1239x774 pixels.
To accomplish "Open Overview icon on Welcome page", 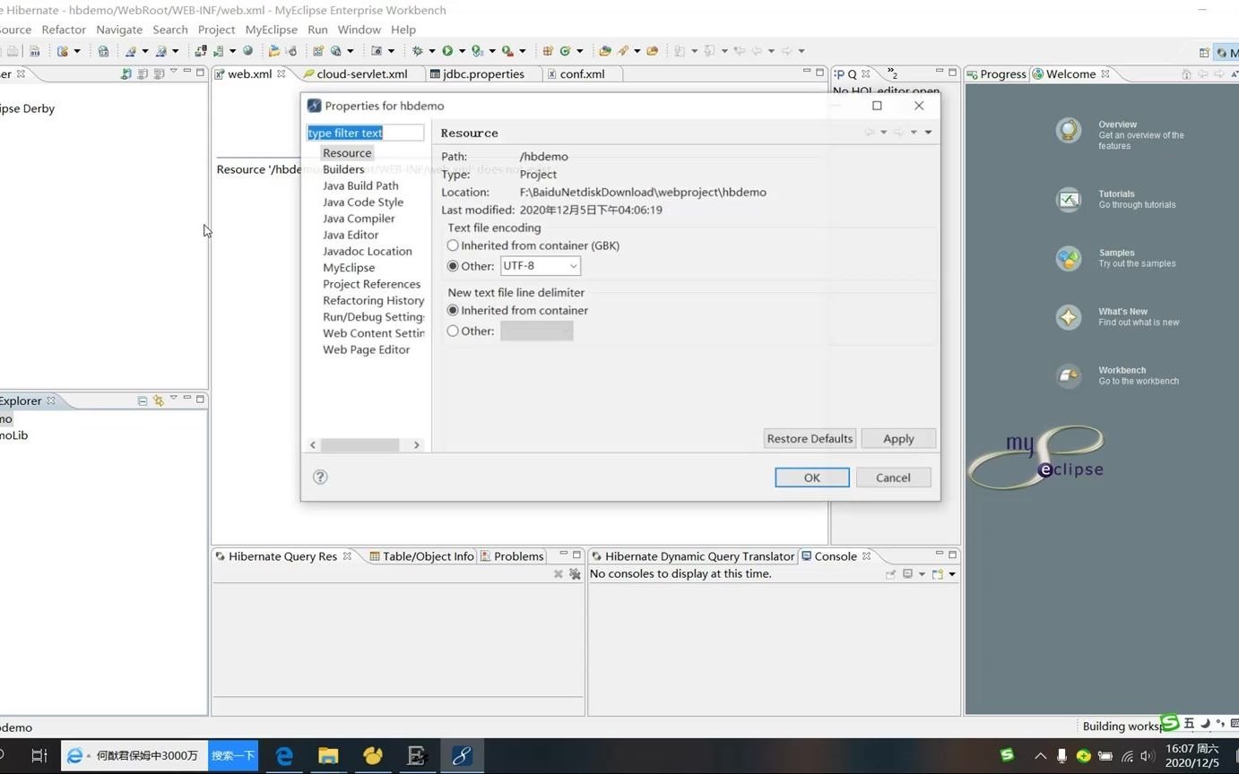I will click(x=1068, y=131).
